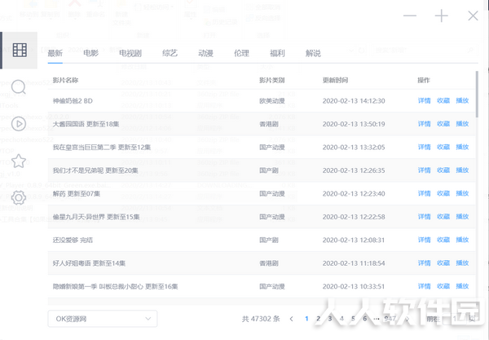Click 收藏 for 还没爱够 完结

point(443,240)
